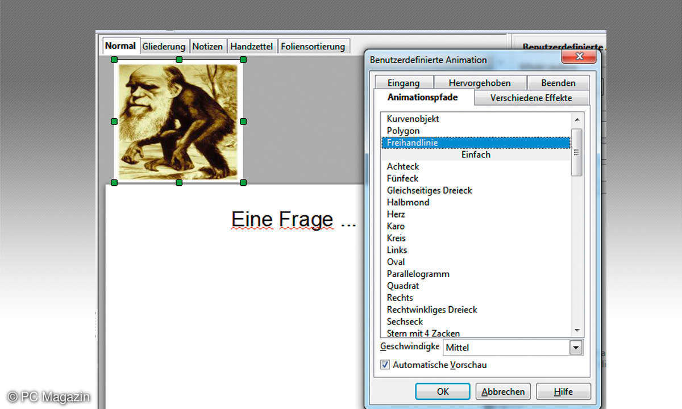682x409 pixels.
Task: Switch to the Normal view tab
Action: (120, 46)
